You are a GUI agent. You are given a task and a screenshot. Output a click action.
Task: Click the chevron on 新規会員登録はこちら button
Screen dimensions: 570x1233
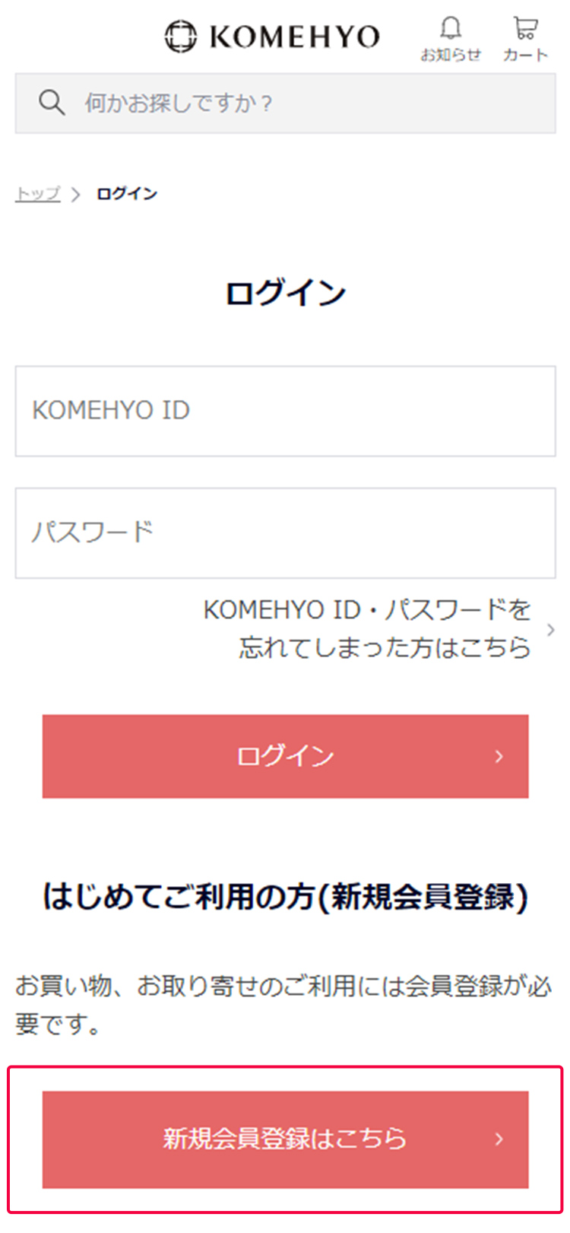coord(499,1139)
